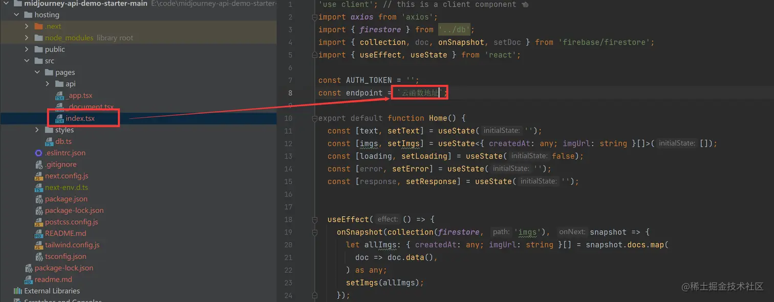Click line number 8 in the gutter

tap(290, 93)
